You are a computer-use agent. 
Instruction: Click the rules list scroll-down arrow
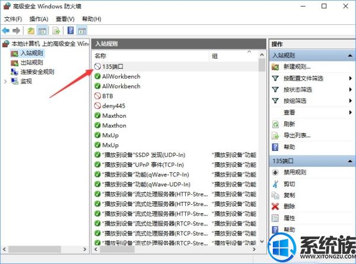coord(262,242)
